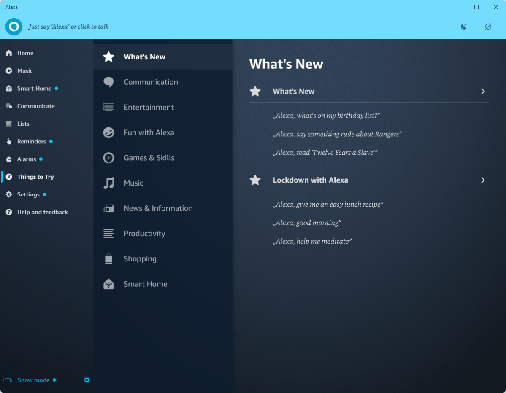Image resolution: width=506 pixels, height=393 pixels.
Task: Click "Alexa, read 'Twelve Years a Slave'"
Action: tap(325, 153)
